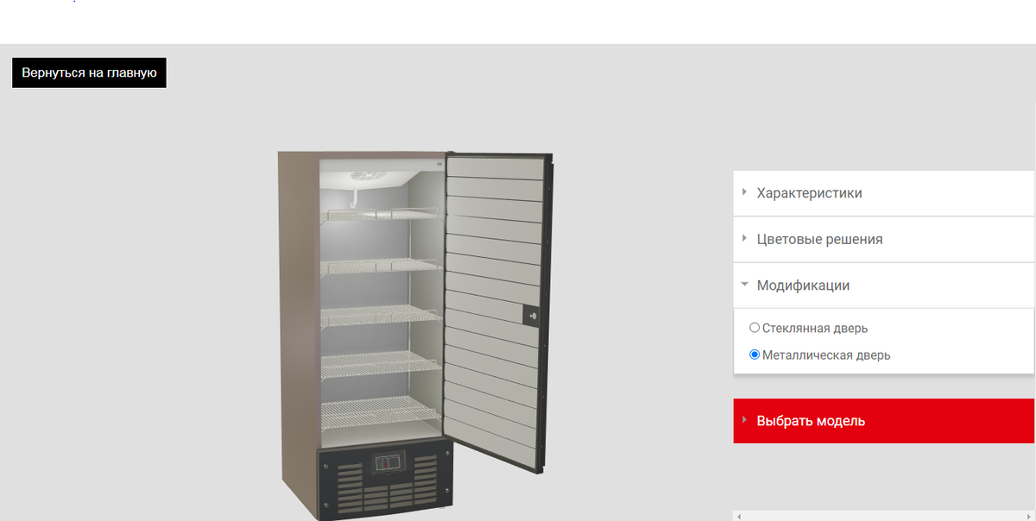1036x521 pixels.
Task: Expand the Характеристики section
Action: coord(884,193)
